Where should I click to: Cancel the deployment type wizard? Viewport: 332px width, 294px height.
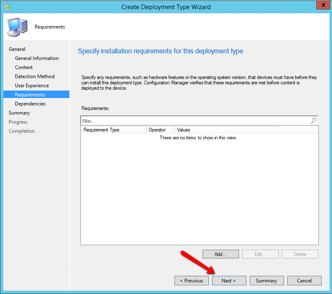304,281
